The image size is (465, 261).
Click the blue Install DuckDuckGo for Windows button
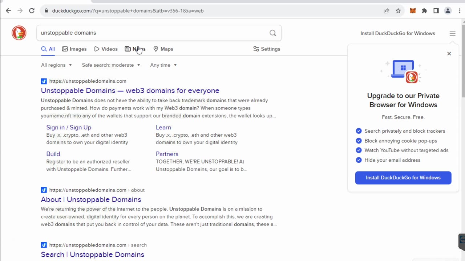point(403,178)
